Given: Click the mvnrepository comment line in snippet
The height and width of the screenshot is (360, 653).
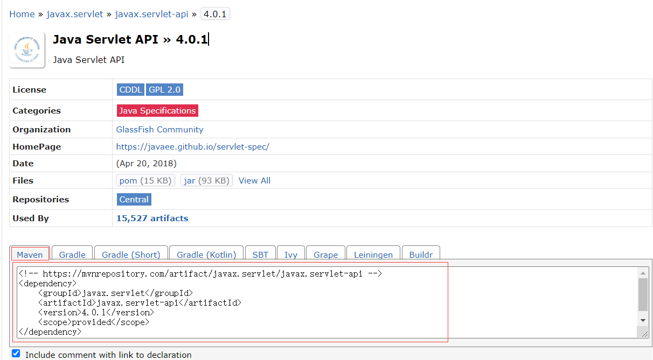Looking at the screenshot, I should [x=200, y=273].
